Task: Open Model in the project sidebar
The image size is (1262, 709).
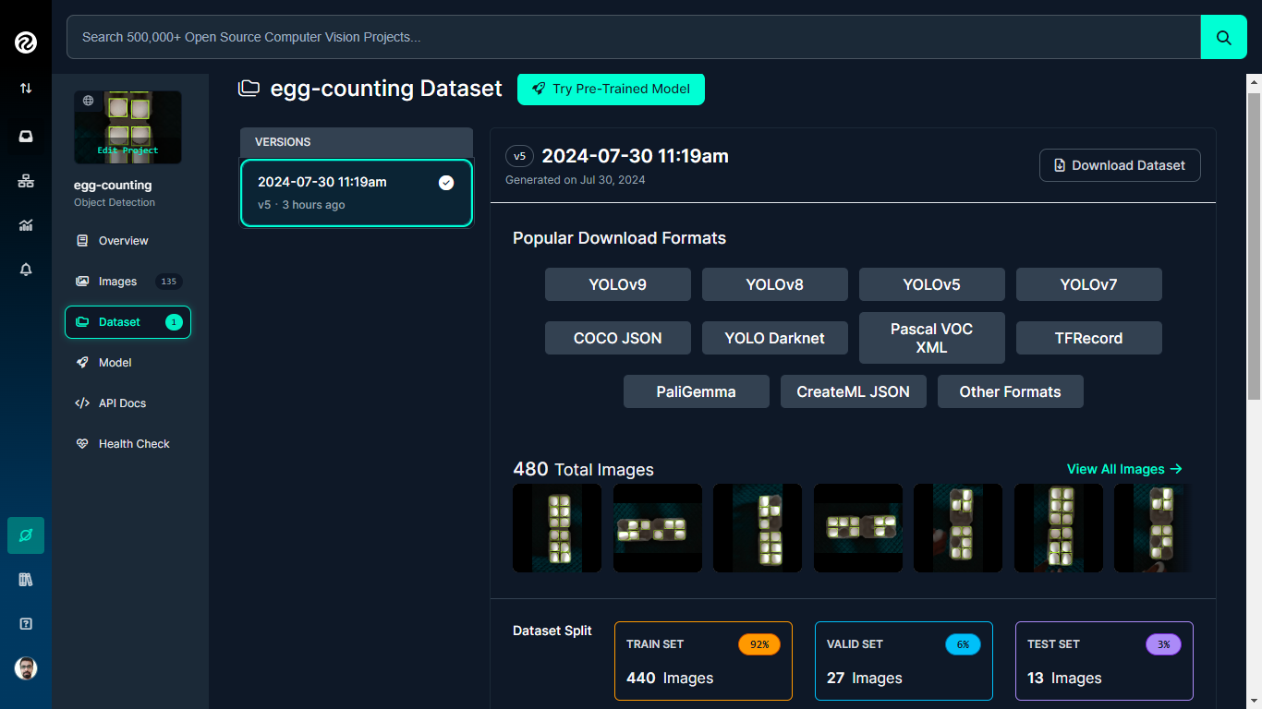Action: [x=127, y=363]
